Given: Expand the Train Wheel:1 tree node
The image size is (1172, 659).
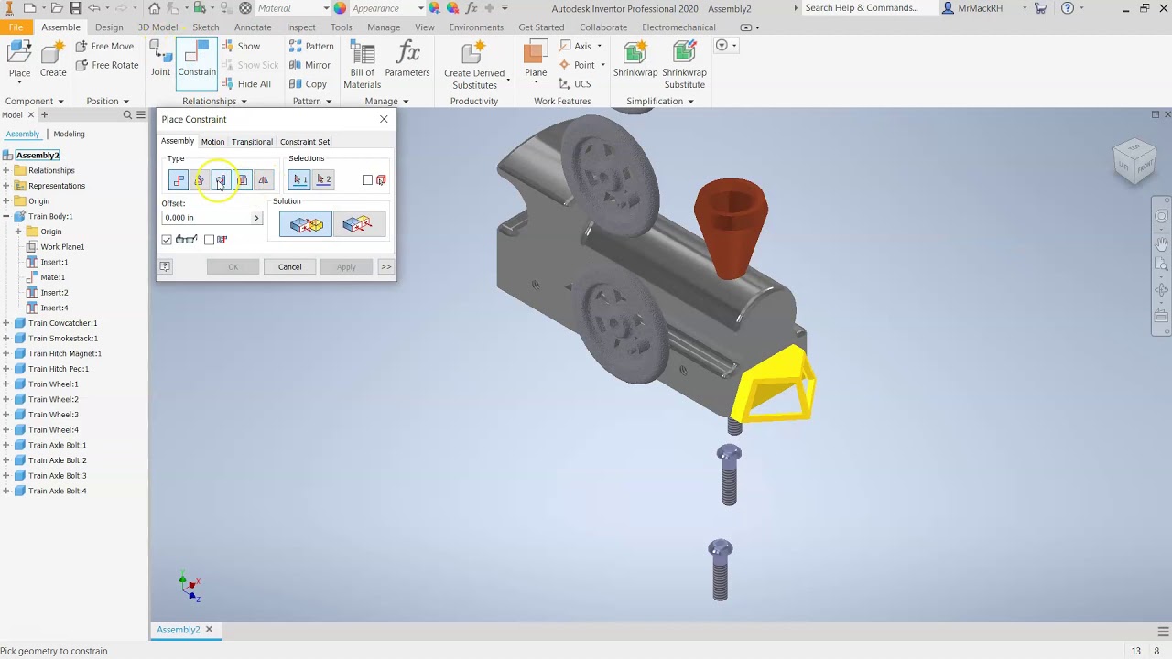Looking at the screenshot, I should [6, 384].
